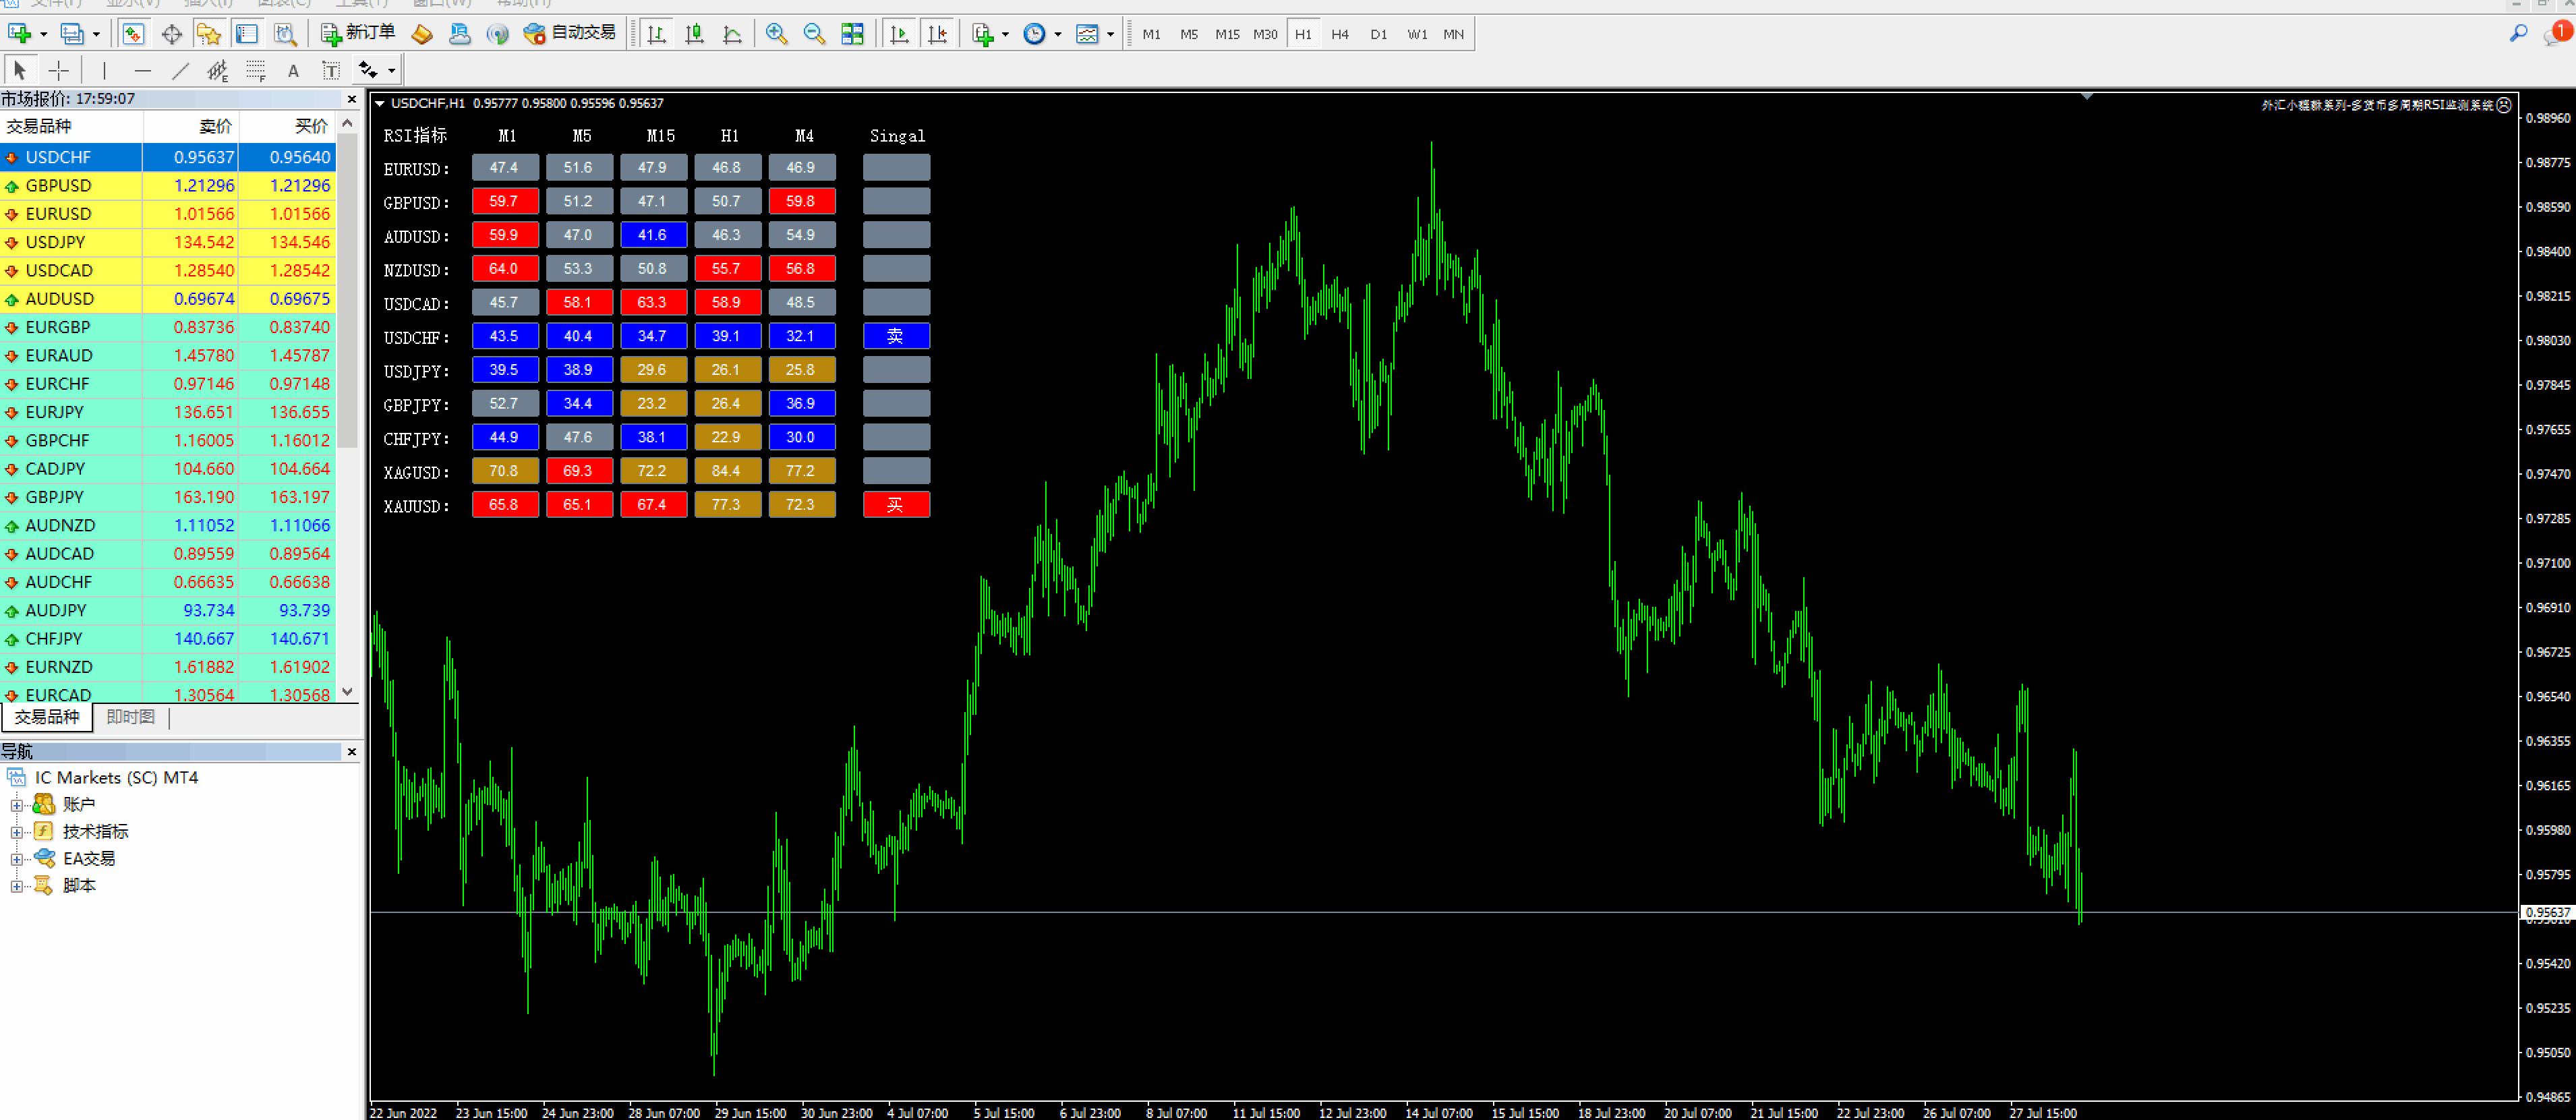The height and width of the screenshot is (1120, 2576).
Task: Select the vertical line drawing tool
Action: tap(104, 70)
